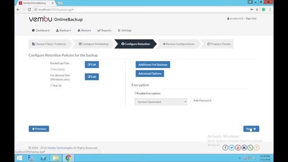The image size is (288, 162).
Task: Click the Chrome icon in the taskbar
Action: coord(68,158)
